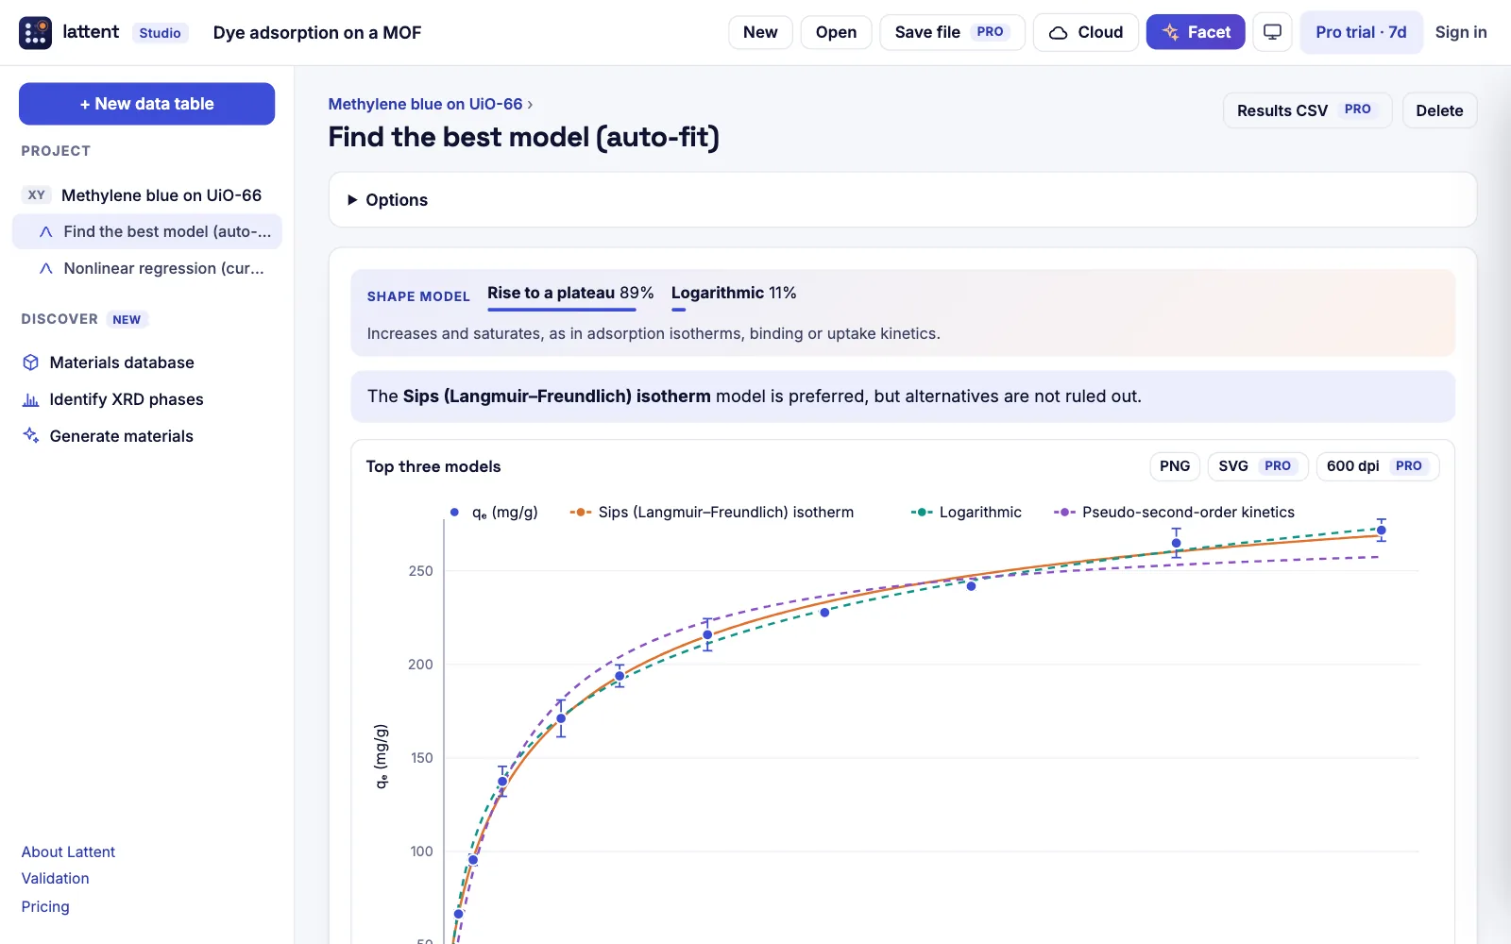Screen dimensions: 1511x944
Task: Toggle the Sips isotherm legend entry
Action: coord(711,512)
